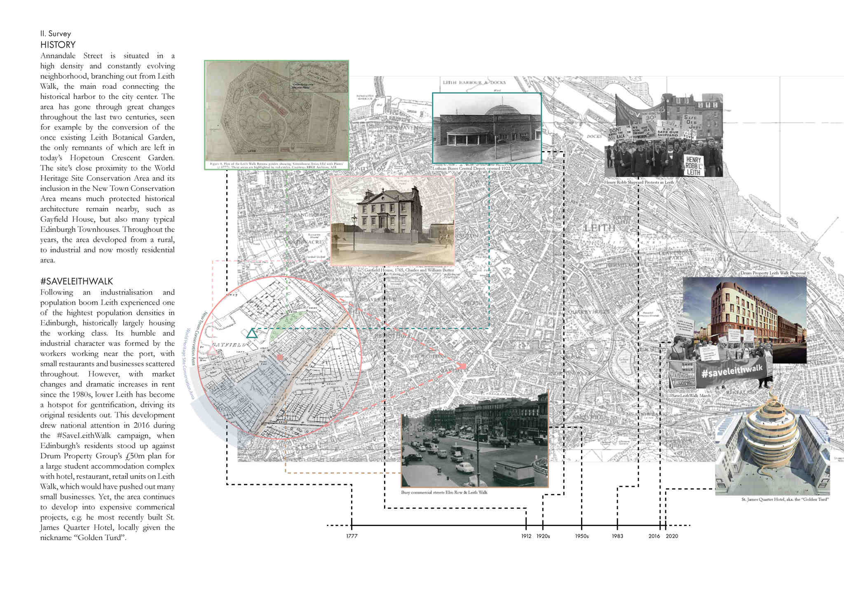
Task: Expand the 1777 Botanic garden plan figure
Action: (277, 114)
